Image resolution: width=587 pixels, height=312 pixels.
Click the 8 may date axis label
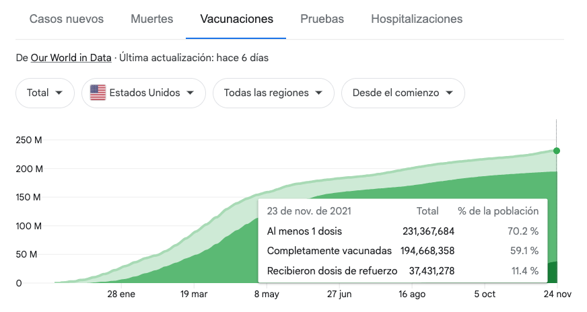click(x=267, y=295)
